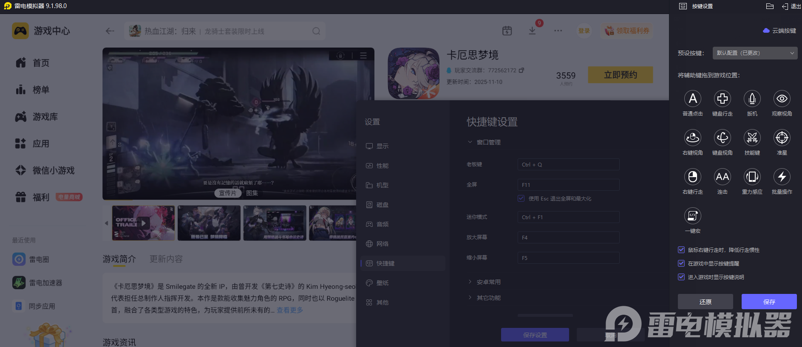Launch 雷电加速器 from recent apps
Image resolution: width=802 pixels, height=347 pixels.
point(37,282)
